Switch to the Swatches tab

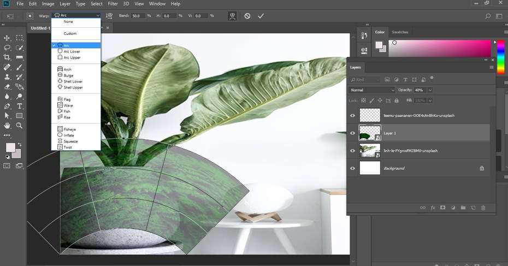pos(400,32)
